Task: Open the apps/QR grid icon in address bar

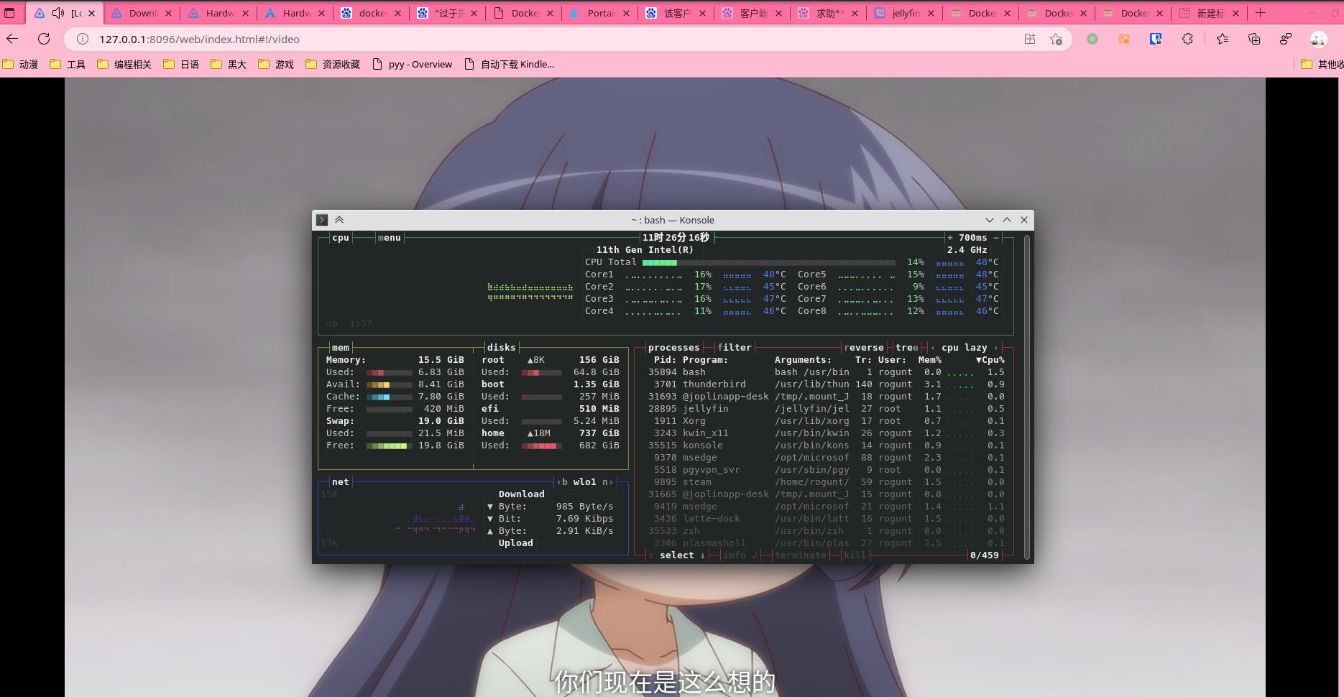Action: 1030,39
